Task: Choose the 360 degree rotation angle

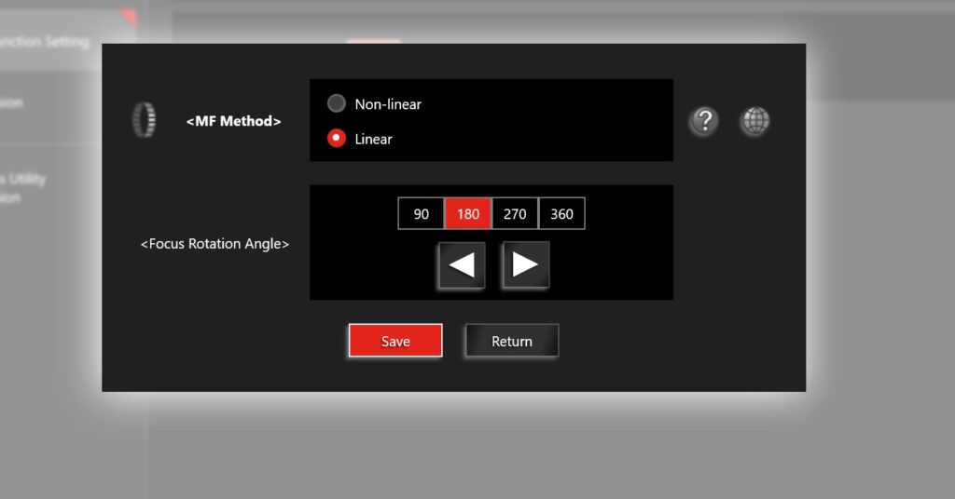Action: [x=561, y=214]
